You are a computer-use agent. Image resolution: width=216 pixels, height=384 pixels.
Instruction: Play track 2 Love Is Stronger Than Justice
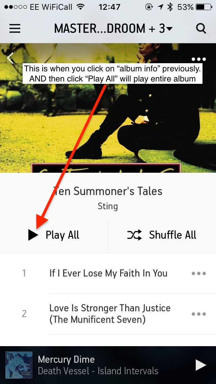(108, 314)
